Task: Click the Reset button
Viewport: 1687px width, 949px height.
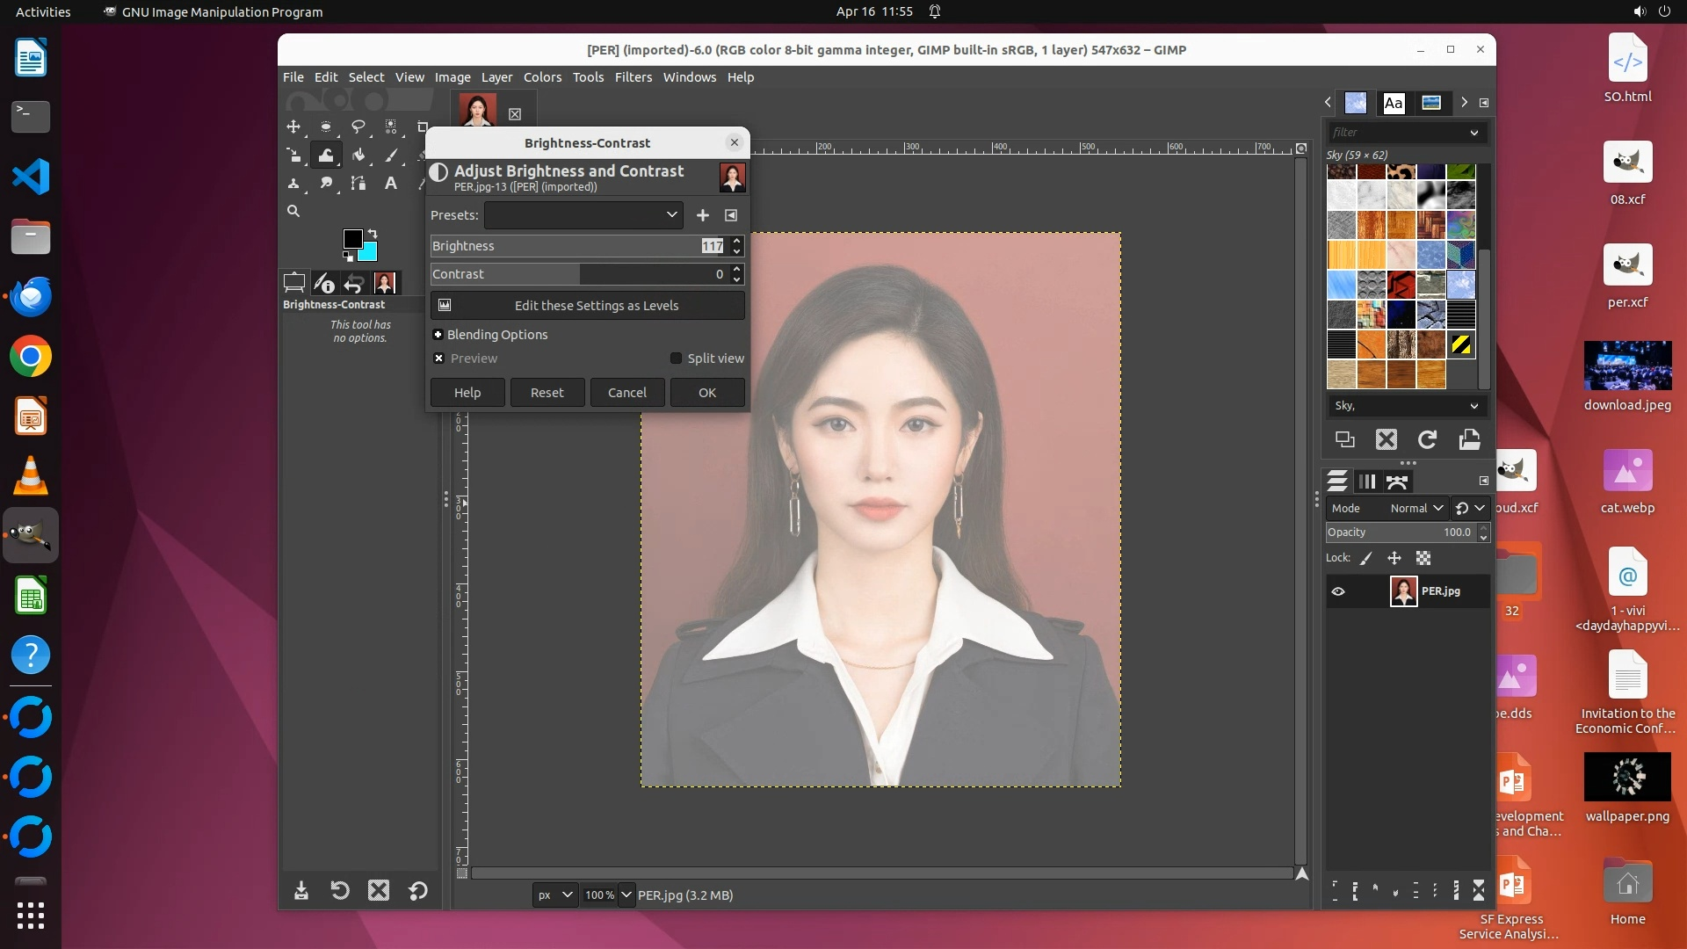Action: (x=547, y=393)
